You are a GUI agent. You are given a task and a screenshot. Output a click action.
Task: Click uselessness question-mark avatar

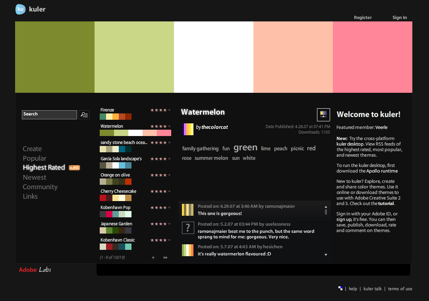(187, 228)
